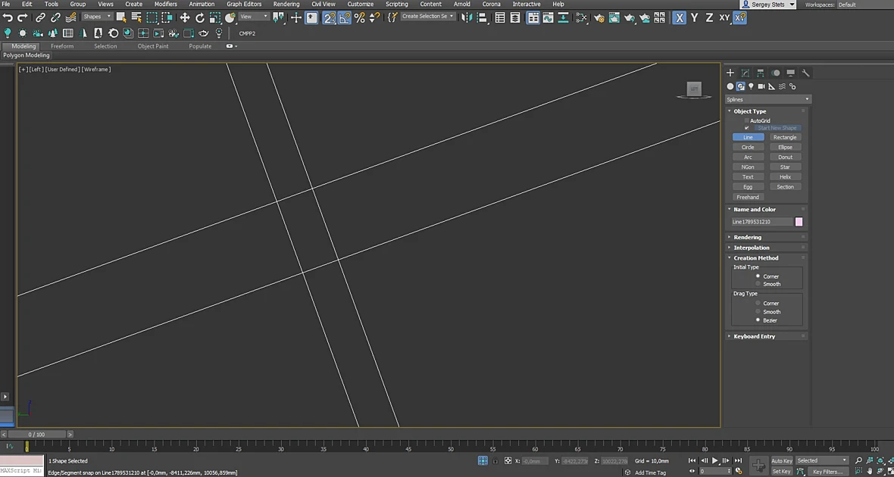894x477 pixels.
Task: Click the Redo arrow icon
Action: click(23, 17)
